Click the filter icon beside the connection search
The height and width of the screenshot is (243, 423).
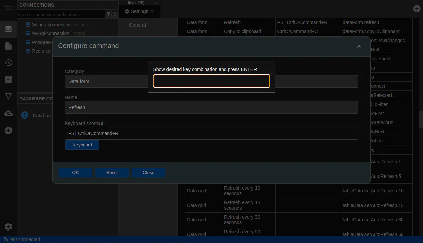coord(108,14)
